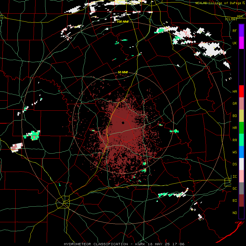Viewport: 246px width, 246px height.
Task: Click the UK legend label
Action: click(235, 43)
